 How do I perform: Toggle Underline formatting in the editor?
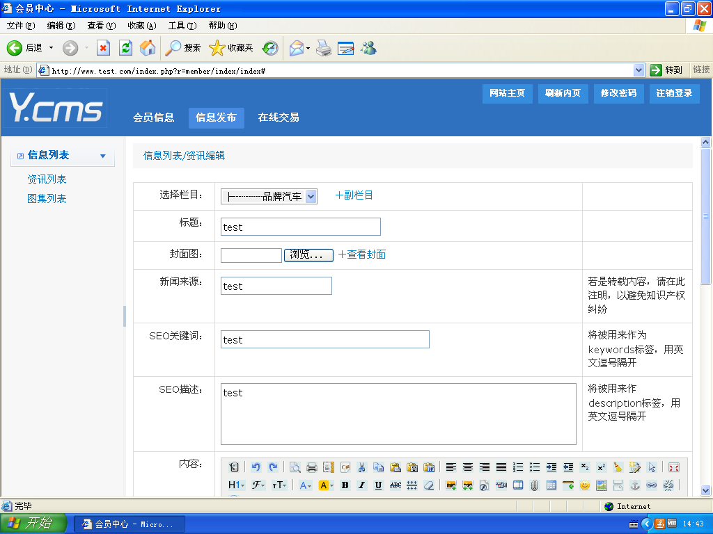click(x=378, y=485)
